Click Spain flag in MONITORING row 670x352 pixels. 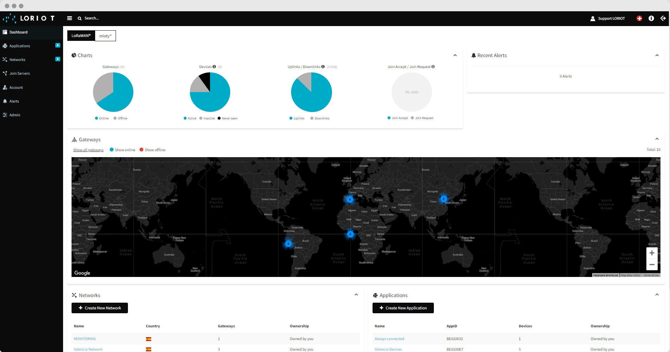tap(149, 339)
